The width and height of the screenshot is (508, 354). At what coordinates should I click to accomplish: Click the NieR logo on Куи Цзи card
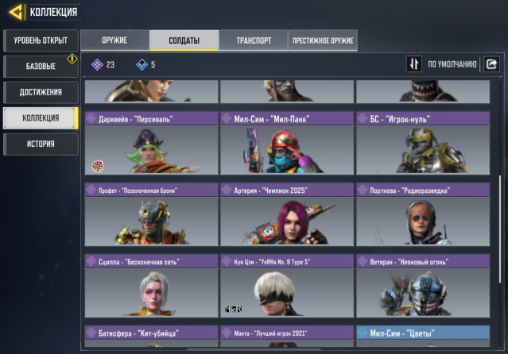click(233, 309)
